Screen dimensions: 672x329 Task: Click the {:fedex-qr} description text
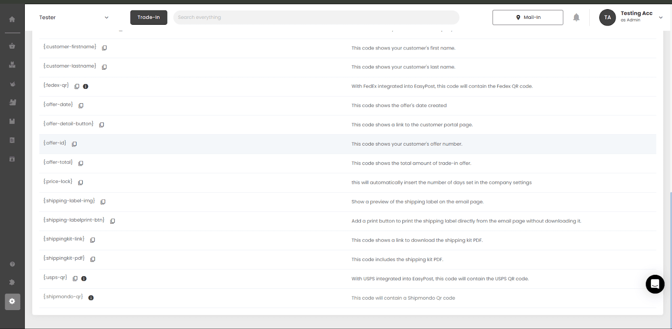click(x=442, y=86)
